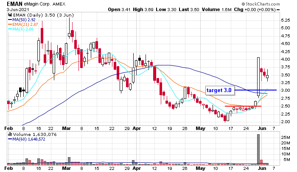Viewport: 297px width, 172px height.
Task: Click the Volume 1.6M header value
Action: (x=216, y=9)
